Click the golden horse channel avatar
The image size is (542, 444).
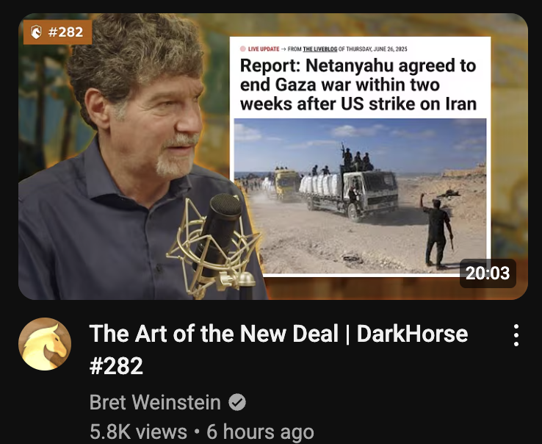tap(45, 344)
